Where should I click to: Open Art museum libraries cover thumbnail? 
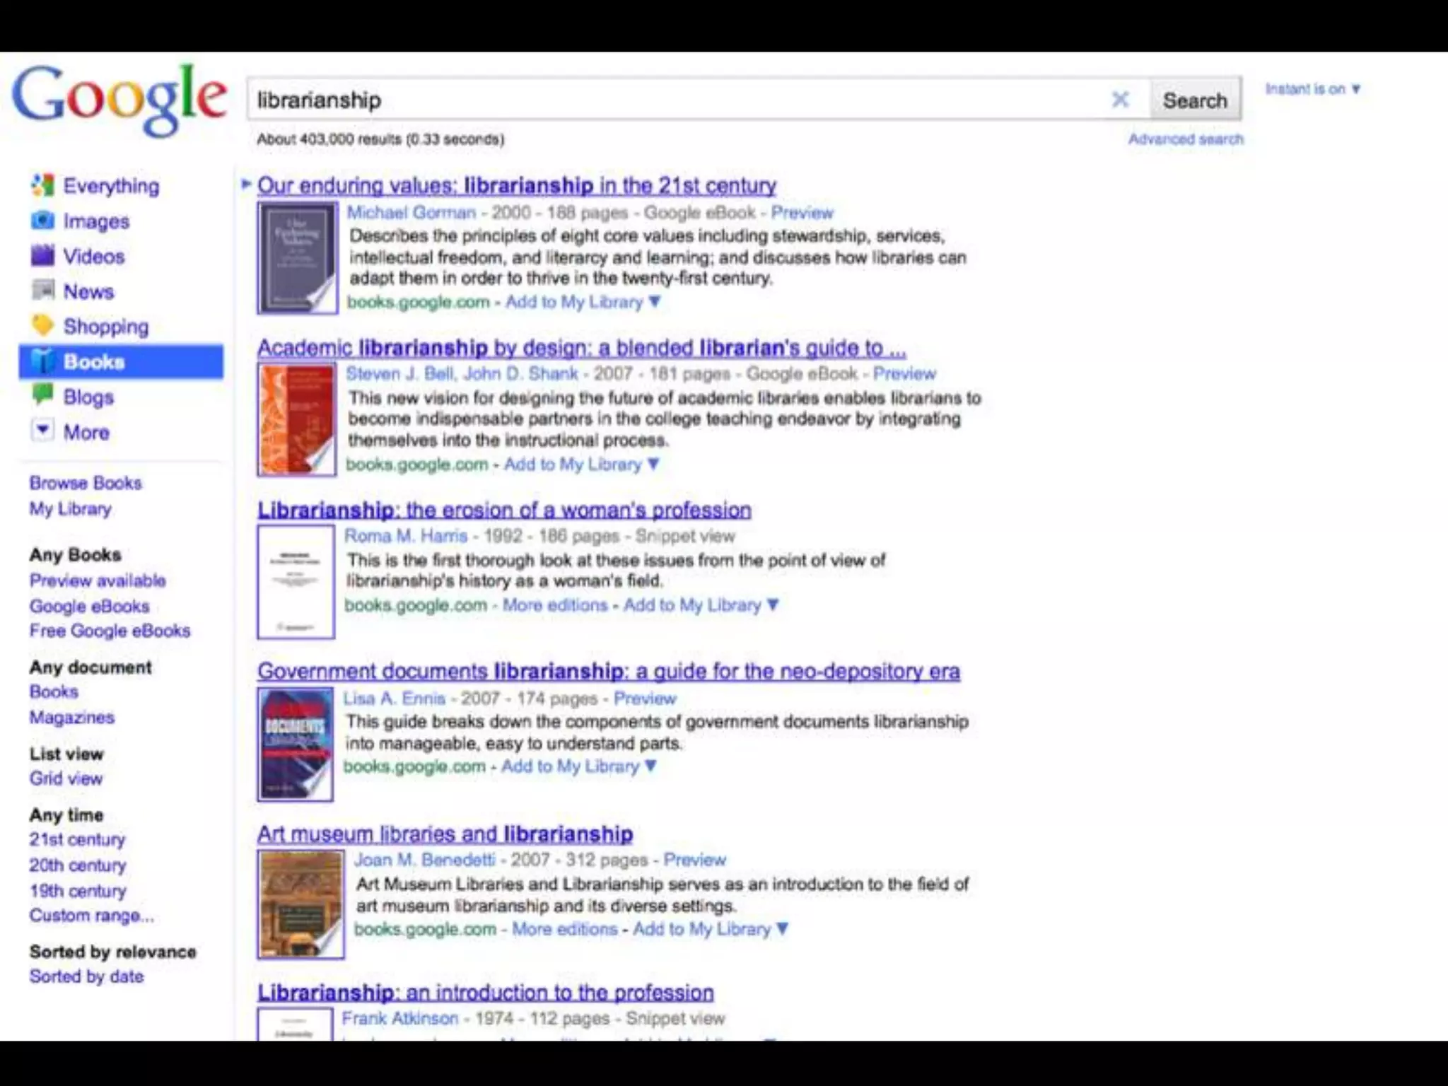click(x=301, y=904)
